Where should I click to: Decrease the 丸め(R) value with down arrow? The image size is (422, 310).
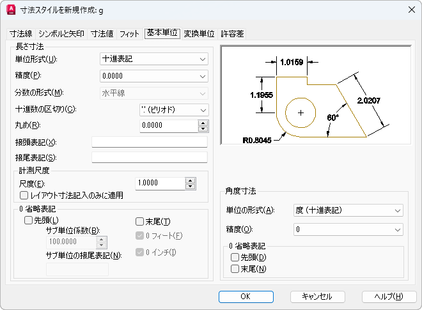[x=203, y=129]
